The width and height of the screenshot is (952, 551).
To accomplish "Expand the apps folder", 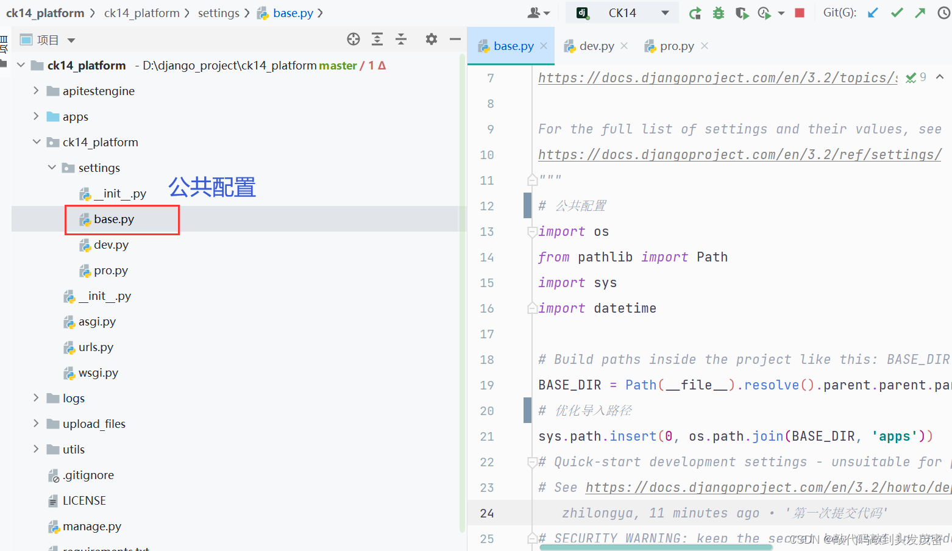I will [x=36, y=116].
